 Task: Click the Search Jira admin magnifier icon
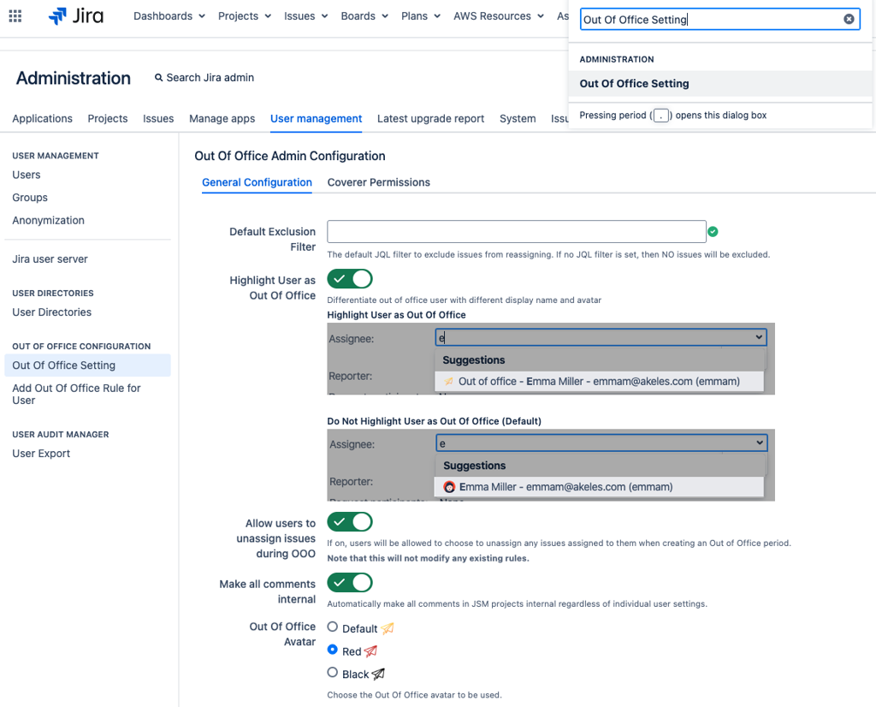(x=158, y=78)
